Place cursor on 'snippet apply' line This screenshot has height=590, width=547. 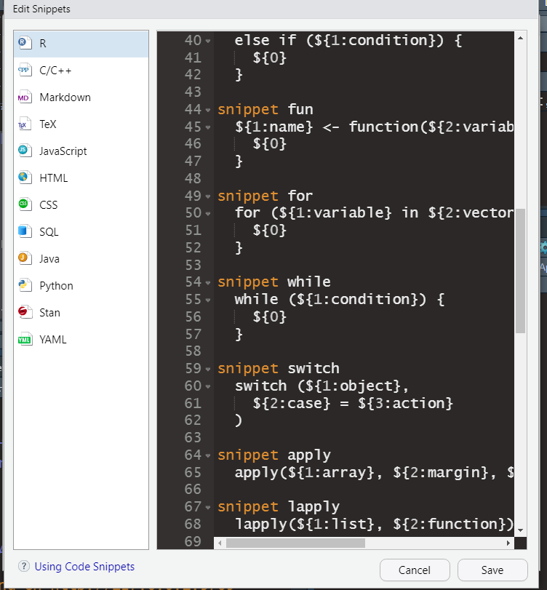click(x=274, y=455)
